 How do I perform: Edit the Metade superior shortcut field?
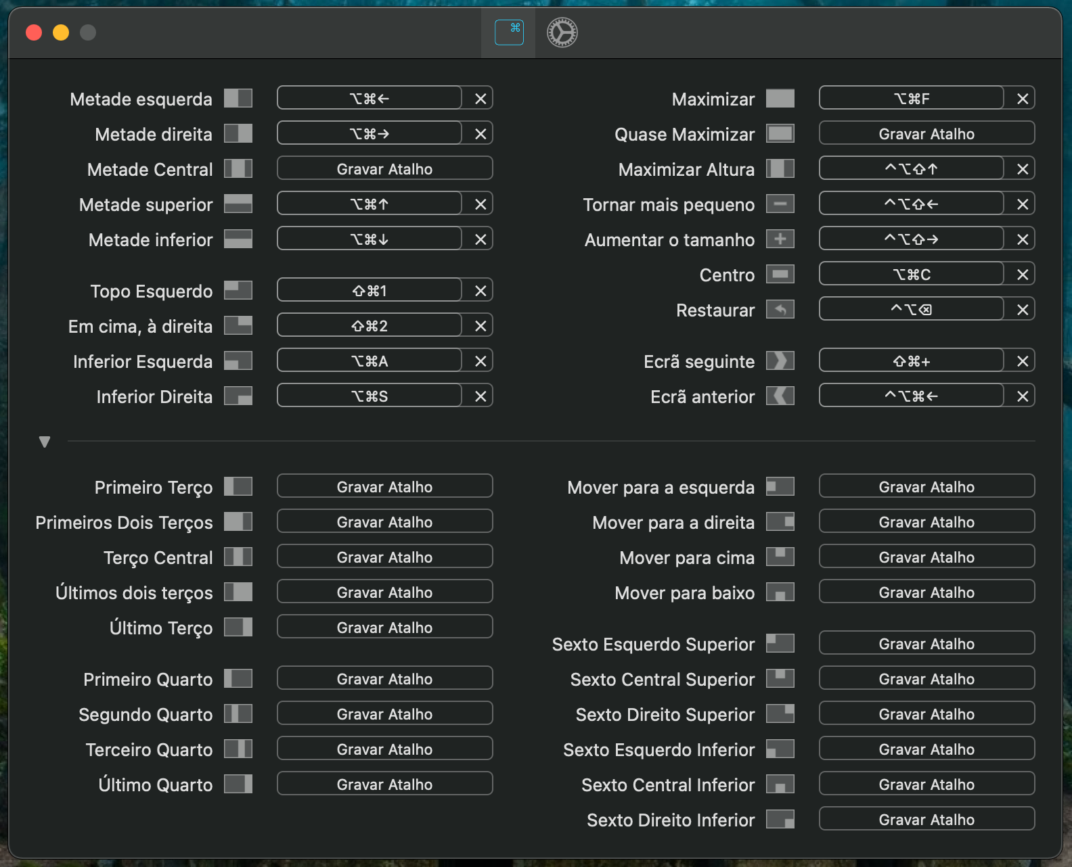click(370, 204)
